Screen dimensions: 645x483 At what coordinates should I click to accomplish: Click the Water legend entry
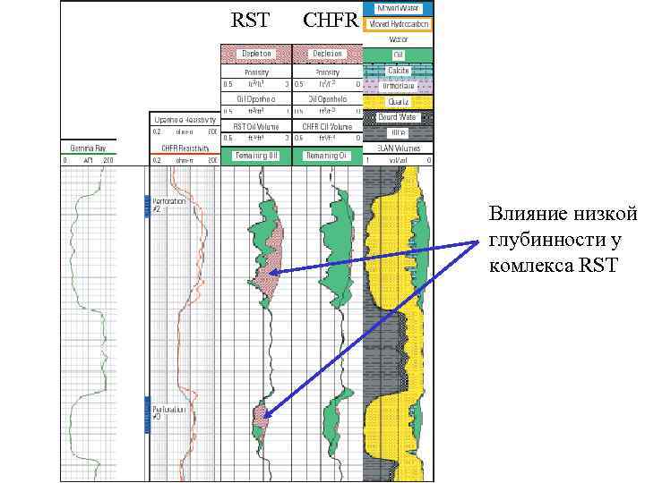(x=398, y=40)
